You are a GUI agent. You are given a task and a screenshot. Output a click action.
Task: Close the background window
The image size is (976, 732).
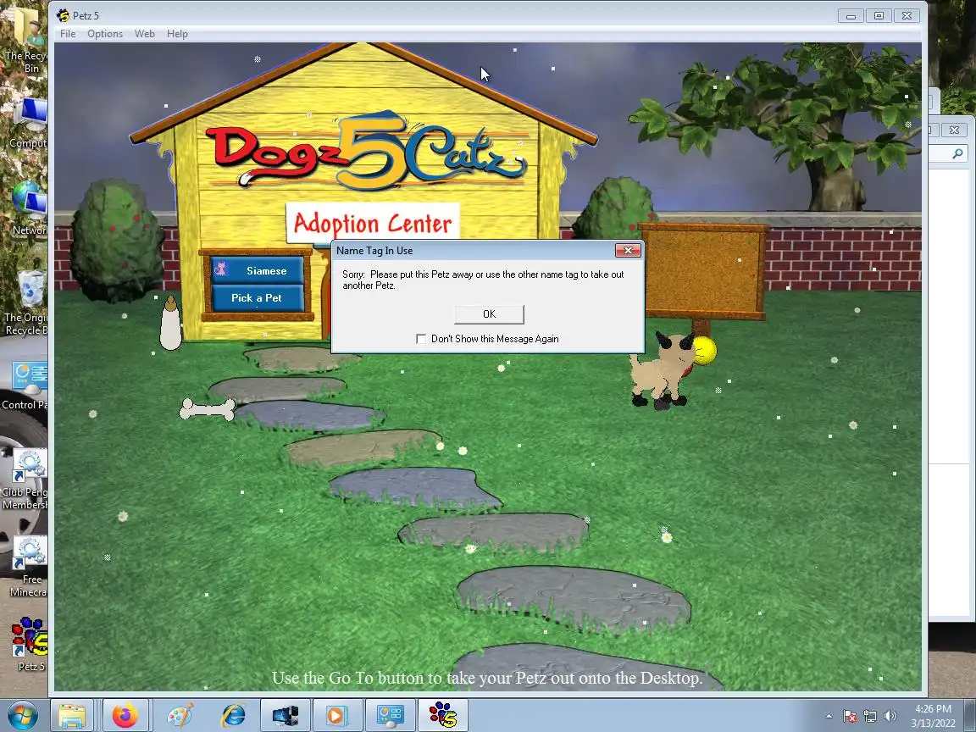click(x=954, y=130)
